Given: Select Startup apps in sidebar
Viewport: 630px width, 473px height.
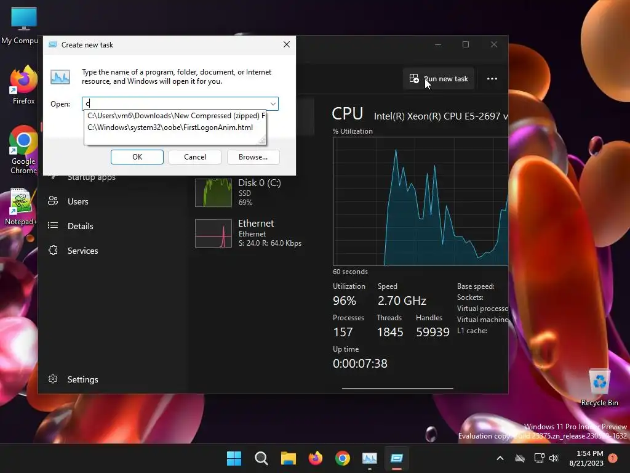Looking at the screenshot, I should click(91, 177).
